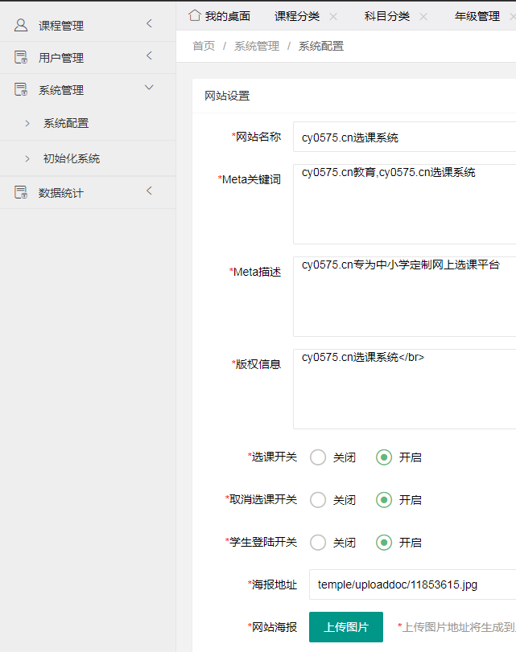Set 取消选课开关 to 关闭
The width and height of the screenshot is (516, 652).
point(318,500)
